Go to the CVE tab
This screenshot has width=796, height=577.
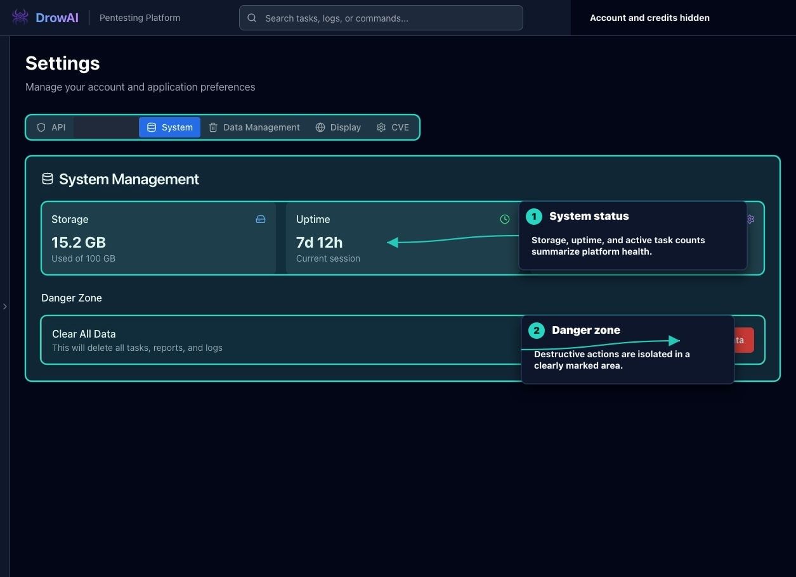coord(393,127)
